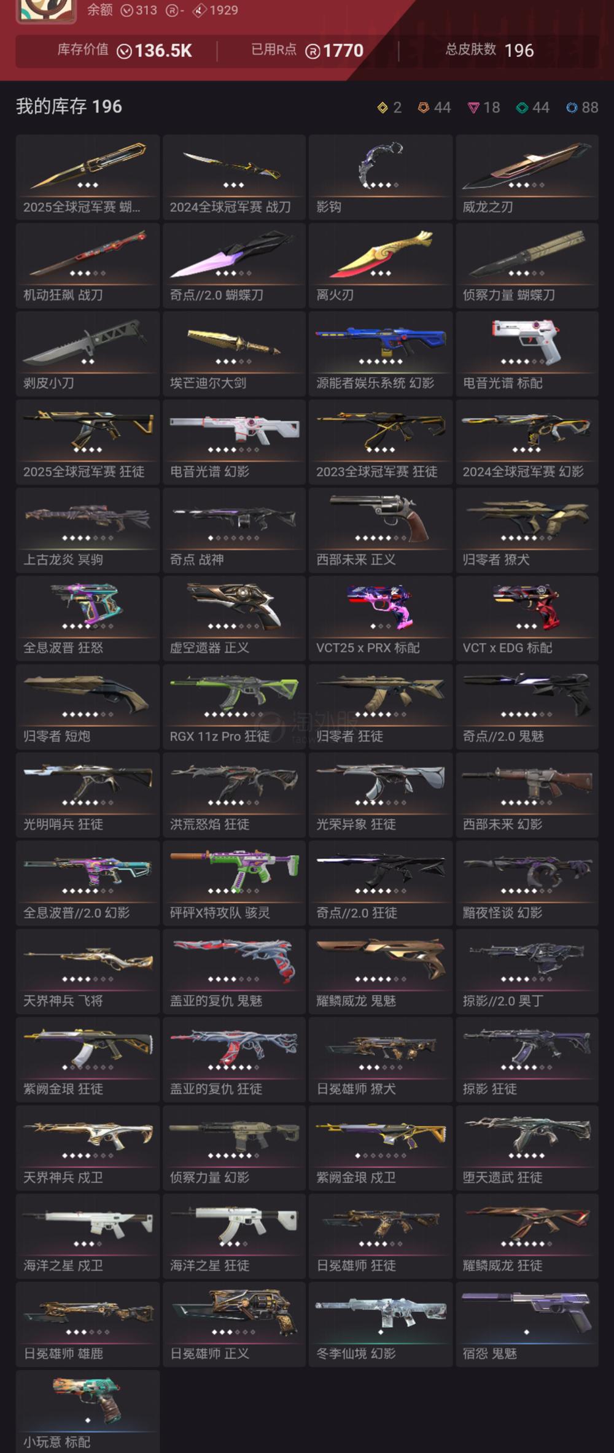The width and height of the screenshot is (614, 1453).
Task: Select the 离火刃 golden blade skin
Action: point(381,266)
